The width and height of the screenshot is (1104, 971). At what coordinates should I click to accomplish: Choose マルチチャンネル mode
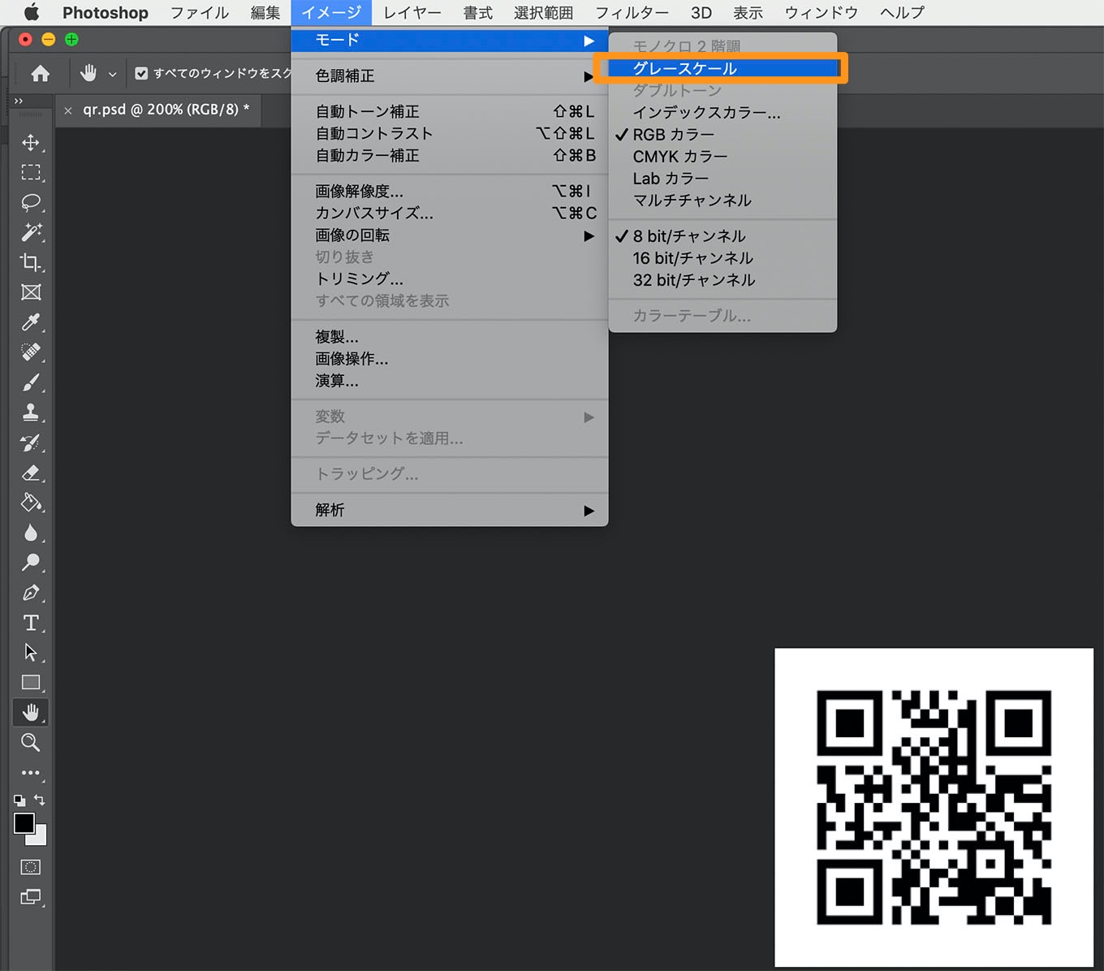click(722, 201)
